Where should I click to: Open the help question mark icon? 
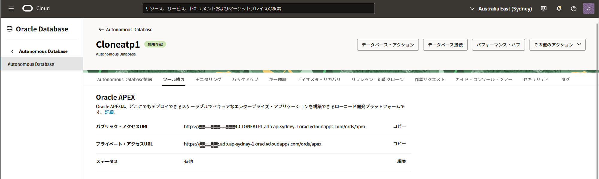click(x=574, y=9)
